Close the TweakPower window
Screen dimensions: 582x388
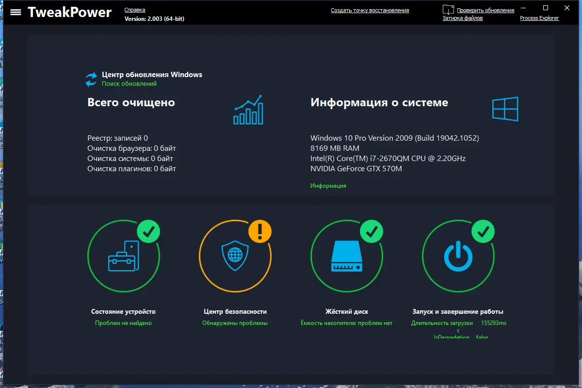[567, 8]
